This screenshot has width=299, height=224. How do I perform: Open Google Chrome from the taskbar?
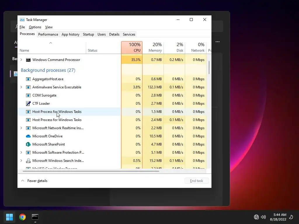click(x=22, y=217)
